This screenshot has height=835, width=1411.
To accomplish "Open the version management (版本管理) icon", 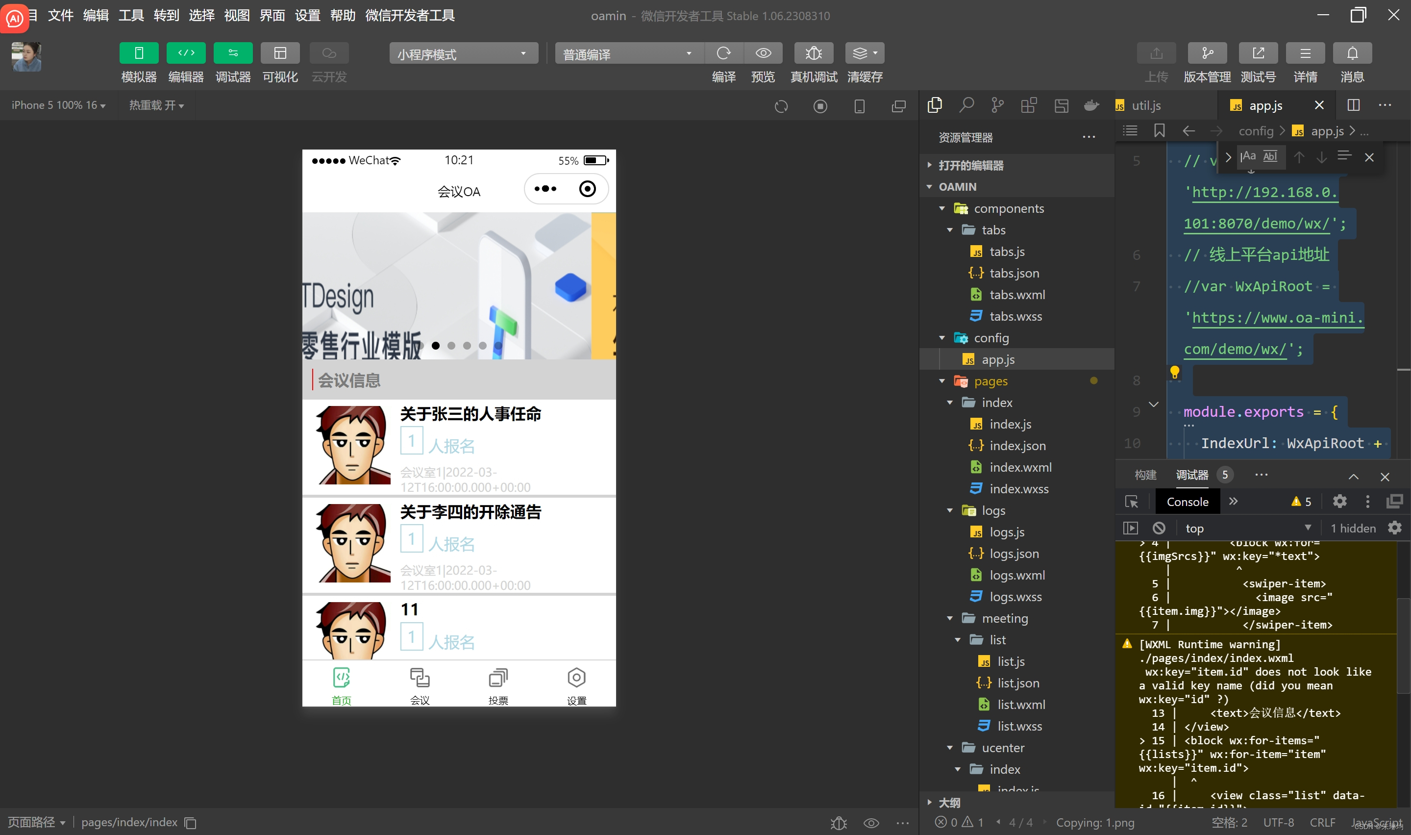I will tap(1207, 53).
